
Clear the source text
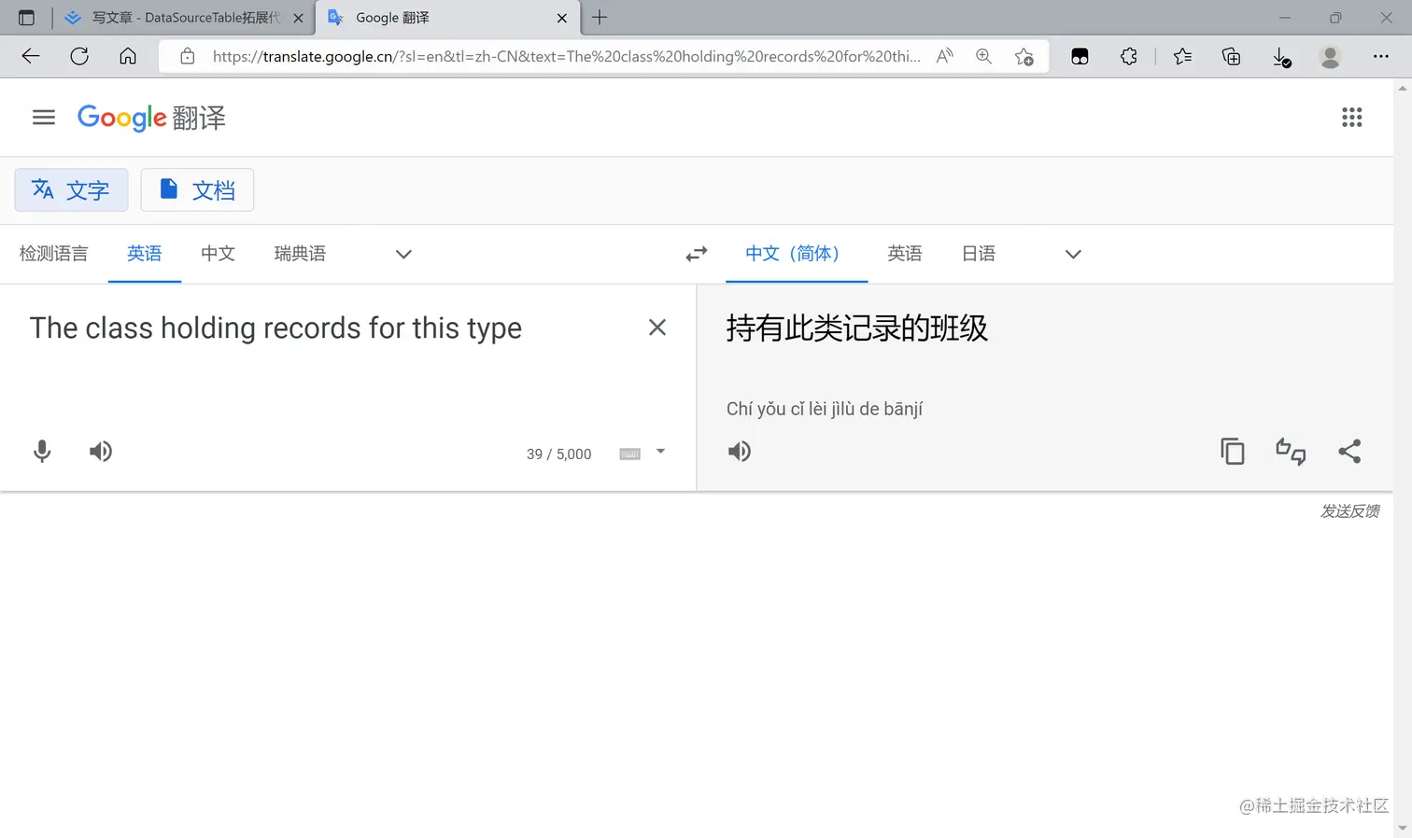pyautogui.click(x=657, y=328)
